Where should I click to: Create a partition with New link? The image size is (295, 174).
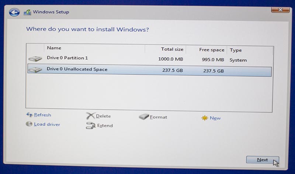[215, 118]
